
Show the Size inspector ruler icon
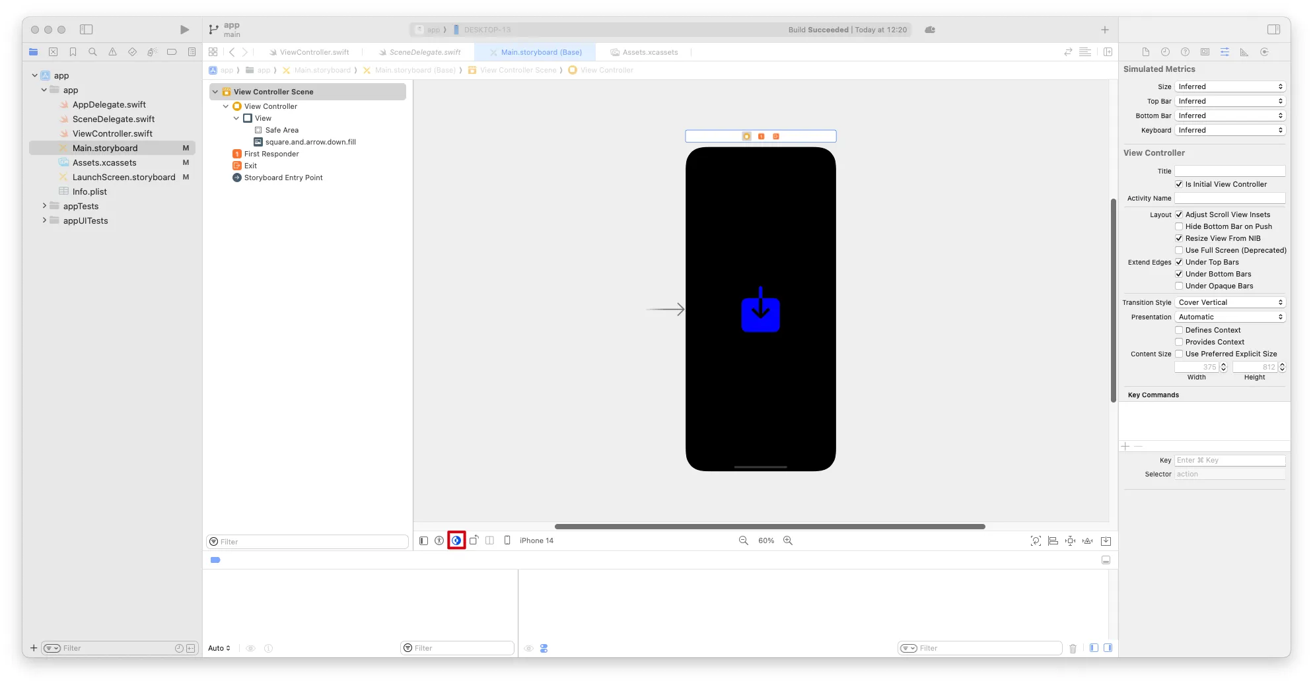point(1244,52)
